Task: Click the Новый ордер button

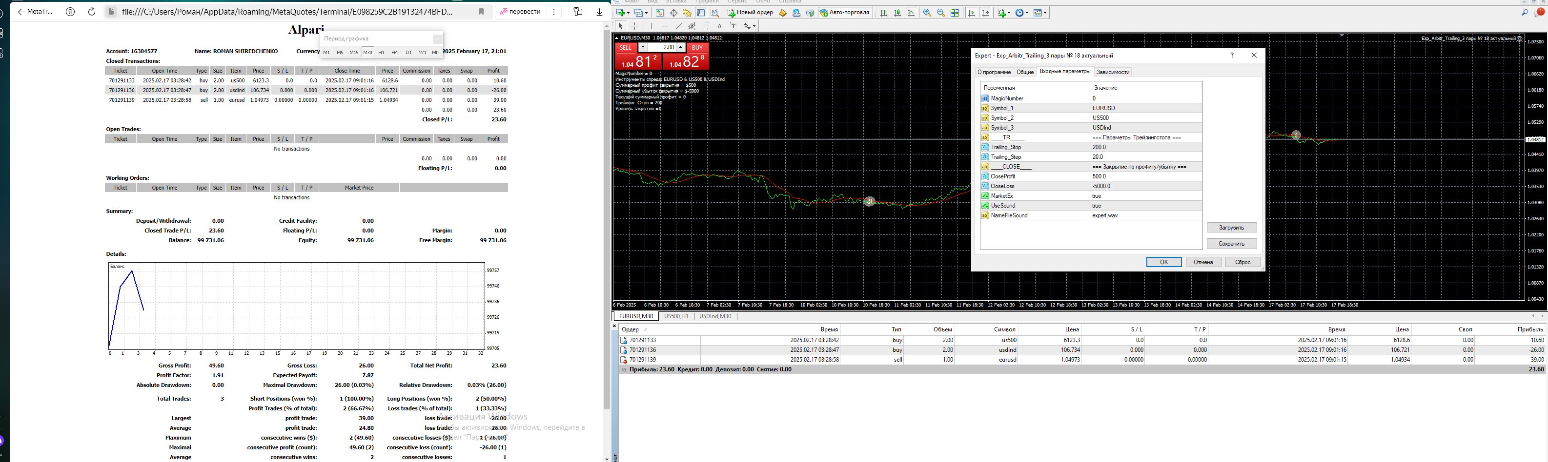Action: (750, 13)
